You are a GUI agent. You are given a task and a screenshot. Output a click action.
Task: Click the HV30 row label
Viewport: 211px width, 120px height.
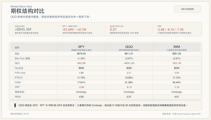[x=18, y=82]
